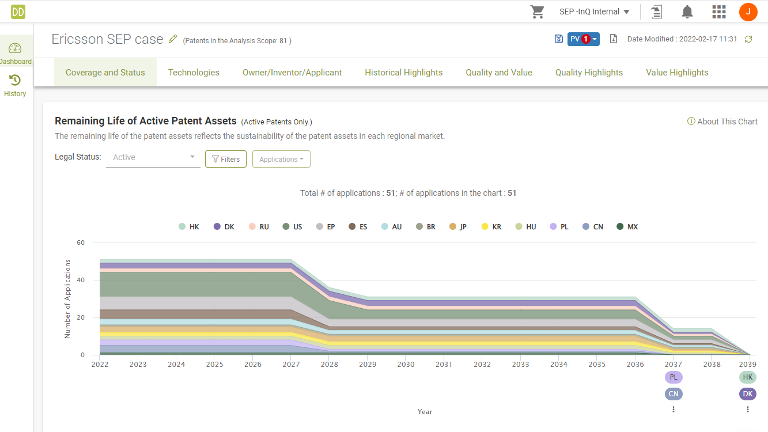Toggle BR series in legend
The height and width of the screenshot is (432, 768).
[x=426, y=227]
